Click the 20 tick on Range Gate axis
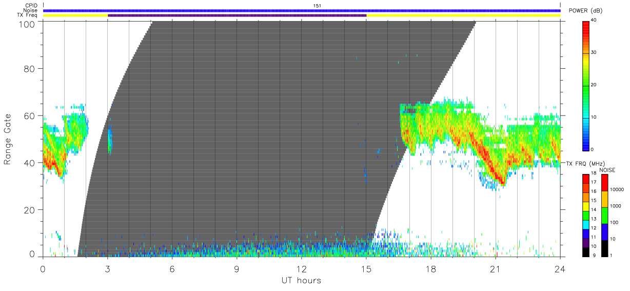This screenshot has width=630, height=291. pos(29,210)
